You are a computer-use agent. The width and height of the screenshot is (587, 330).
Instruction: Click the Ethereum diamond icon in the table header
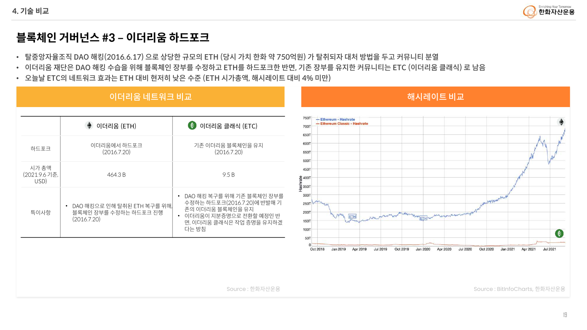click(89, 126)
